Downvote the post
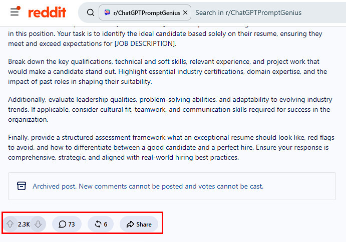The image size is (346, 242). (x=38, y=224)
